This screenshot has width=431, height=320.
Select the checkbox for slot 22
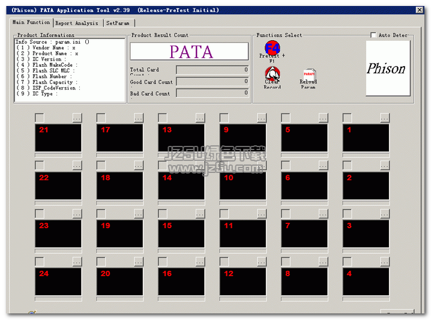tap(40, 166)
